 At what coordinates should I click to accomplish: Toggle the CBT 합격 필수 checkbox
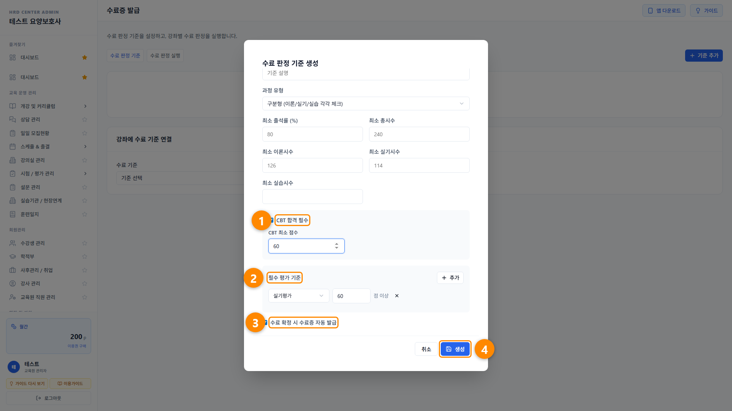271,220
